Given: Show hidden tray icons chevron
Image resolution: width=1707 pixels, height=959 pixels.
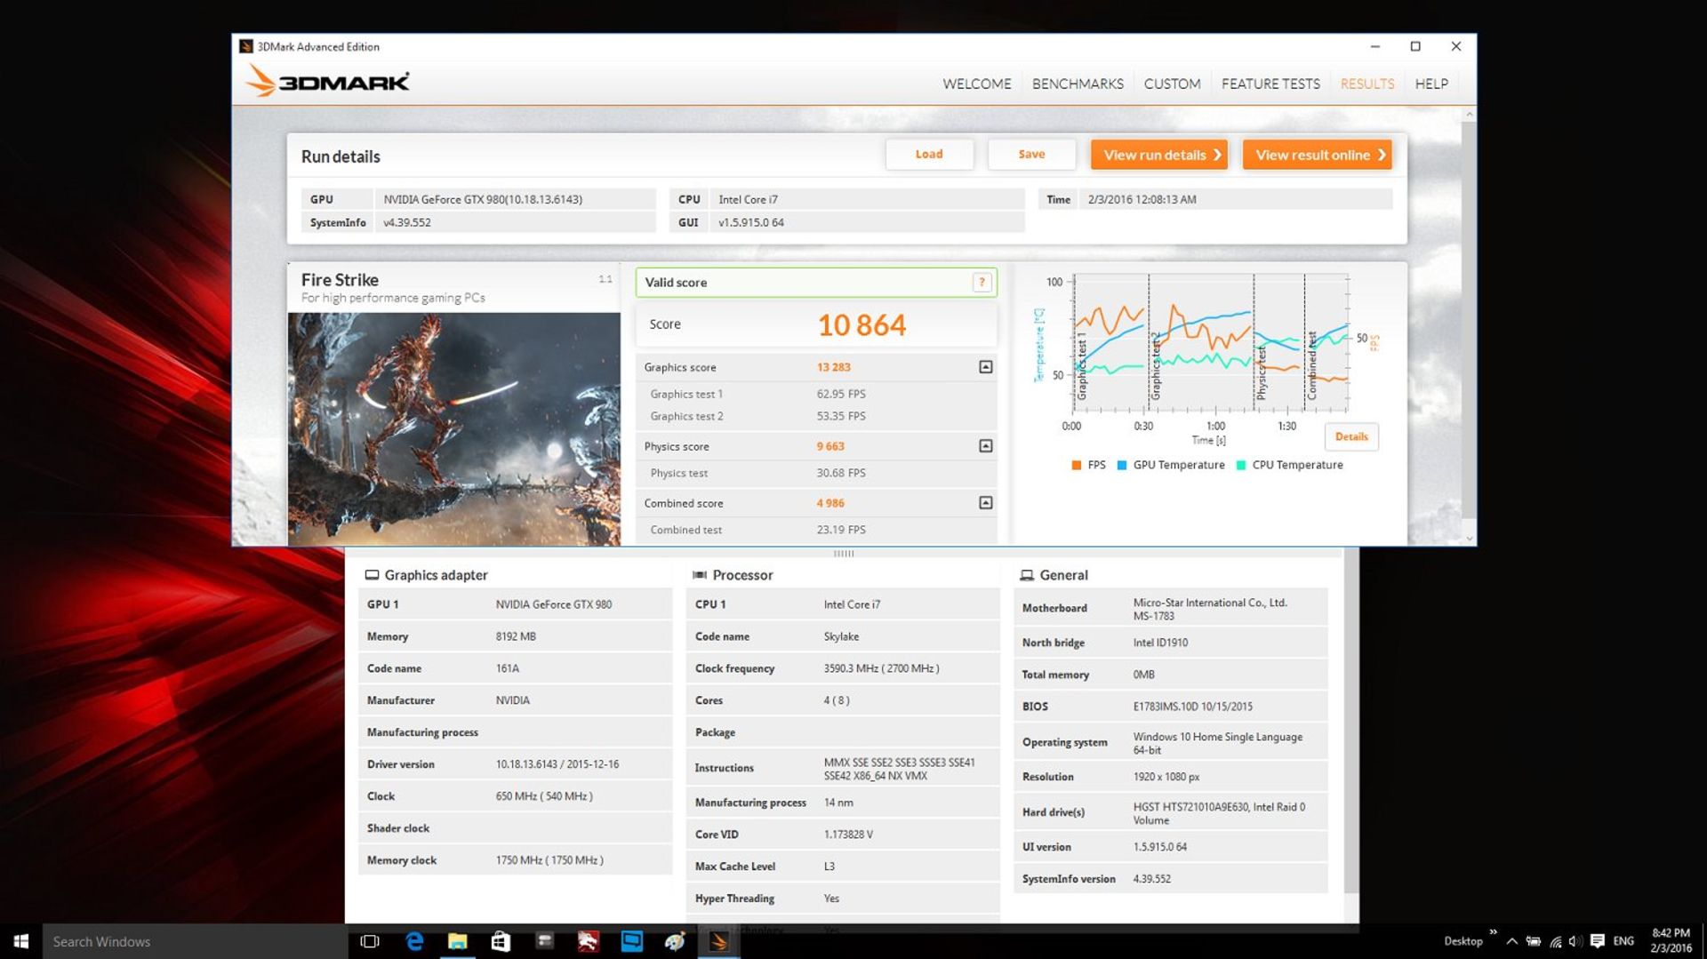Looking at the screenshot, I should [1511, 941].
